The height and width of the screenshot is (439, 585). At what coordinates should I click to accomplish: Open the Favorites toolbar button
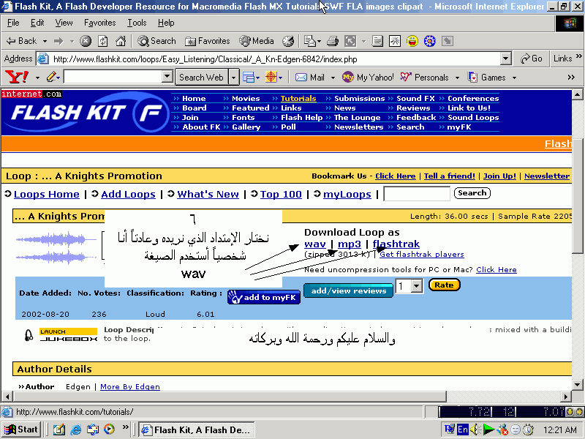pos(208,41)
